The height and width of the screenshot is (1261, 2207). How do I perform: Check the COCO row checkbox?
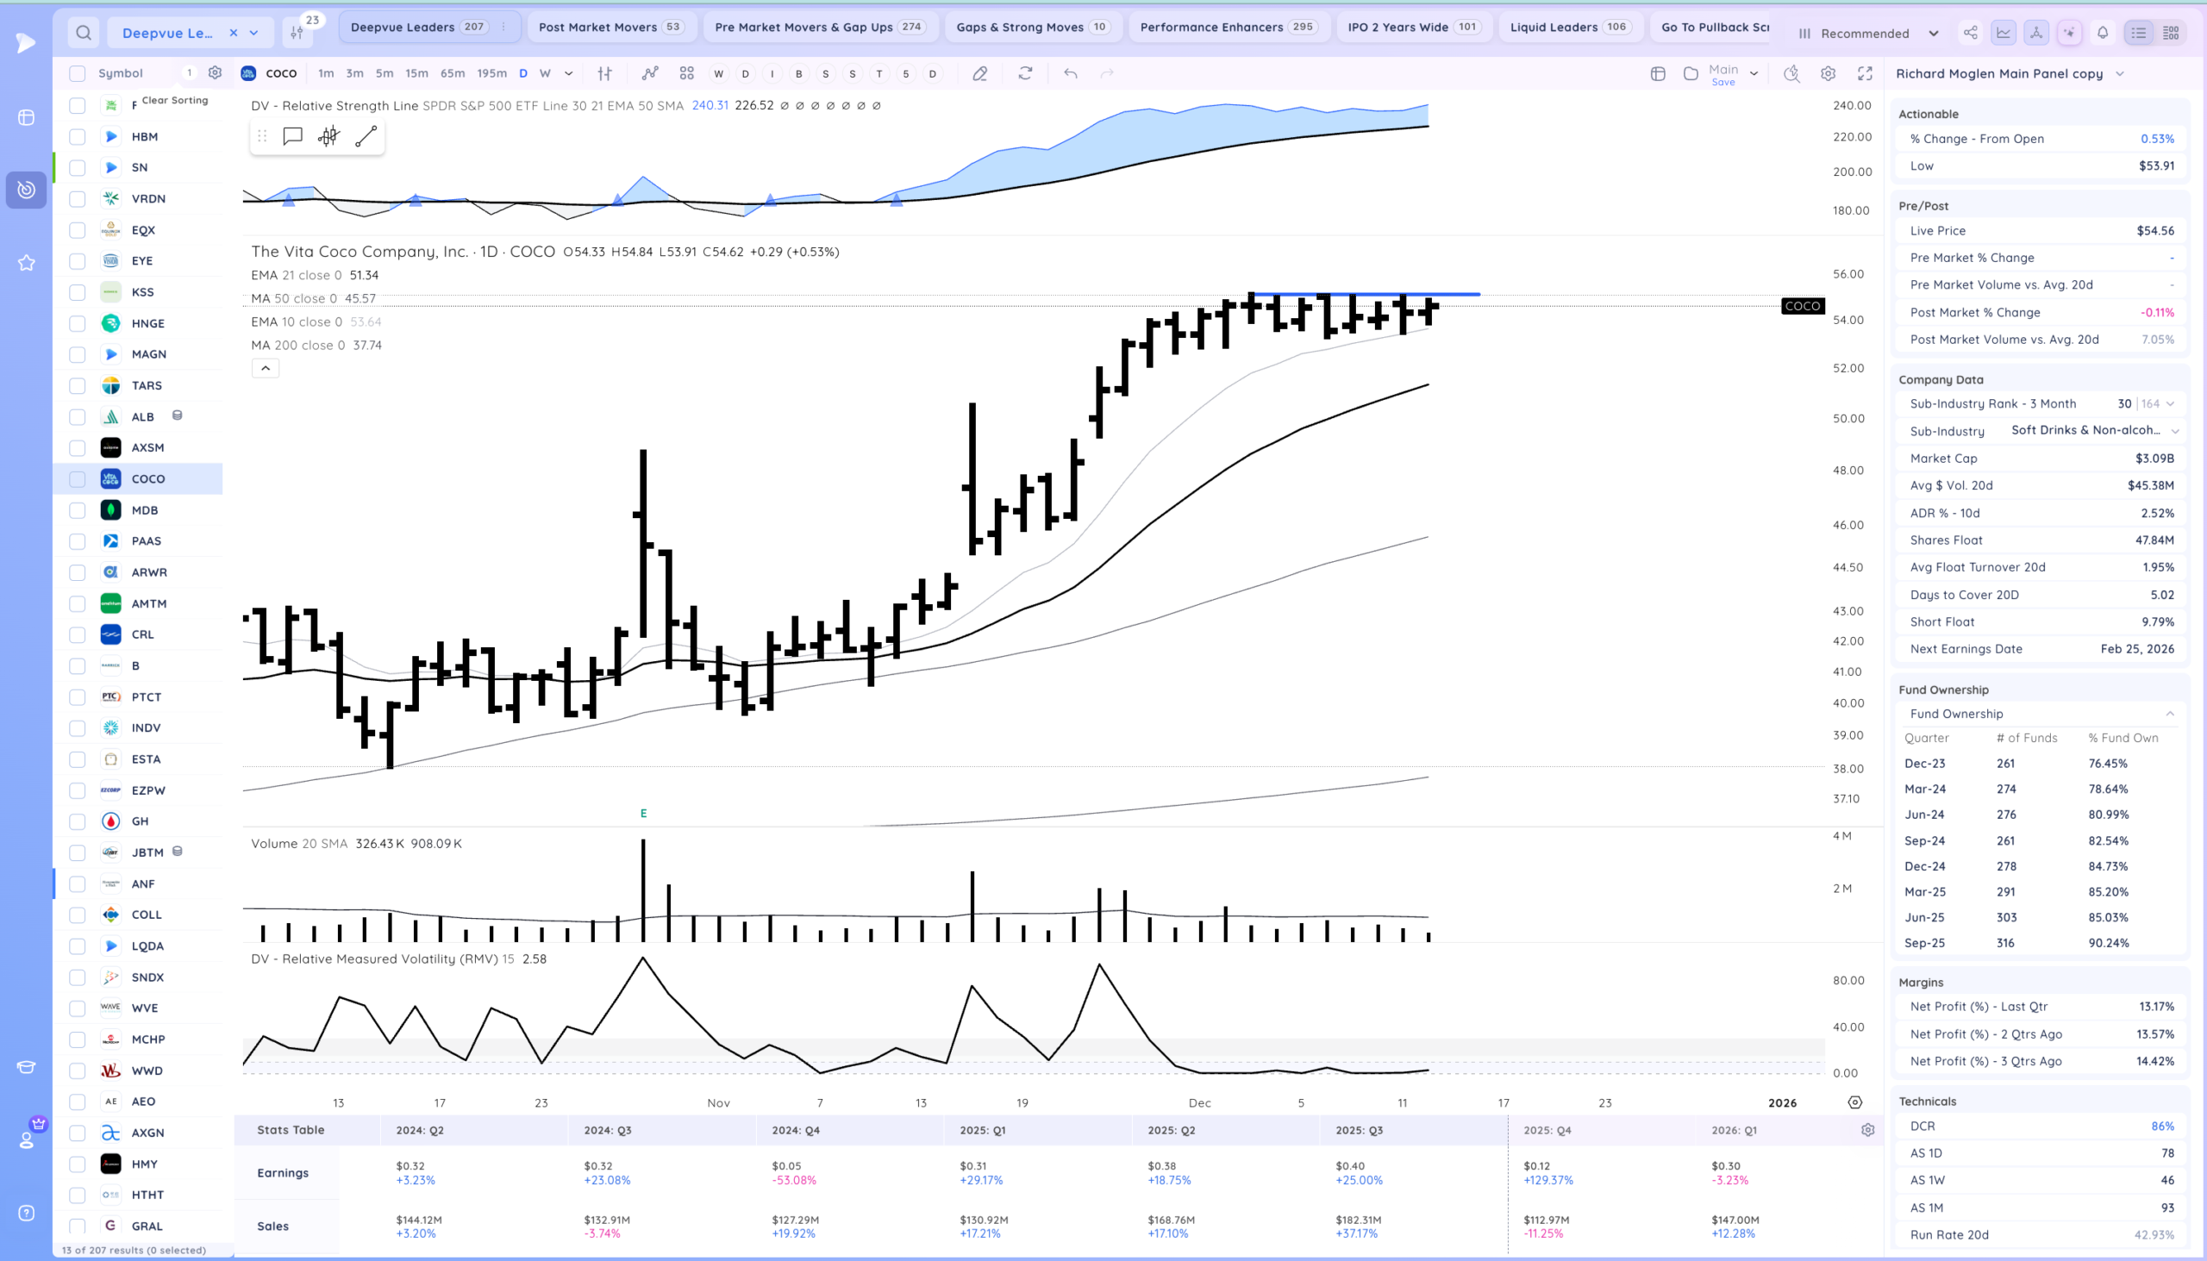(x=77, y=479)
